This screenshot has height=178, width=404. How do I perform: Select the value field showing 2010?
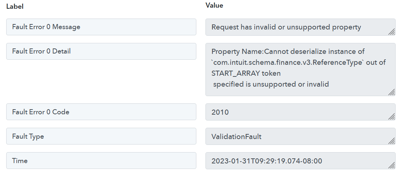[x=300, y=112]
